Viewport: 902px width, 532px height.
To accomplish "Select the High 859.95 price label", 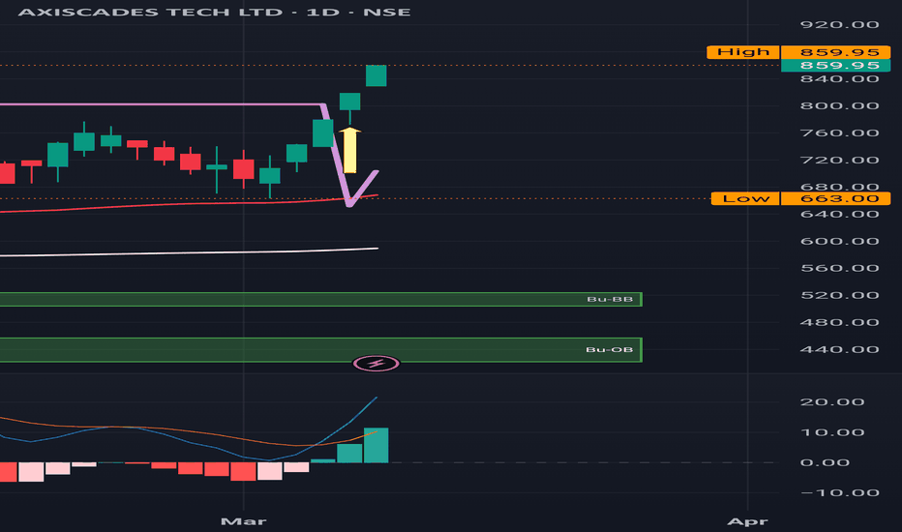I will [798, 52].
